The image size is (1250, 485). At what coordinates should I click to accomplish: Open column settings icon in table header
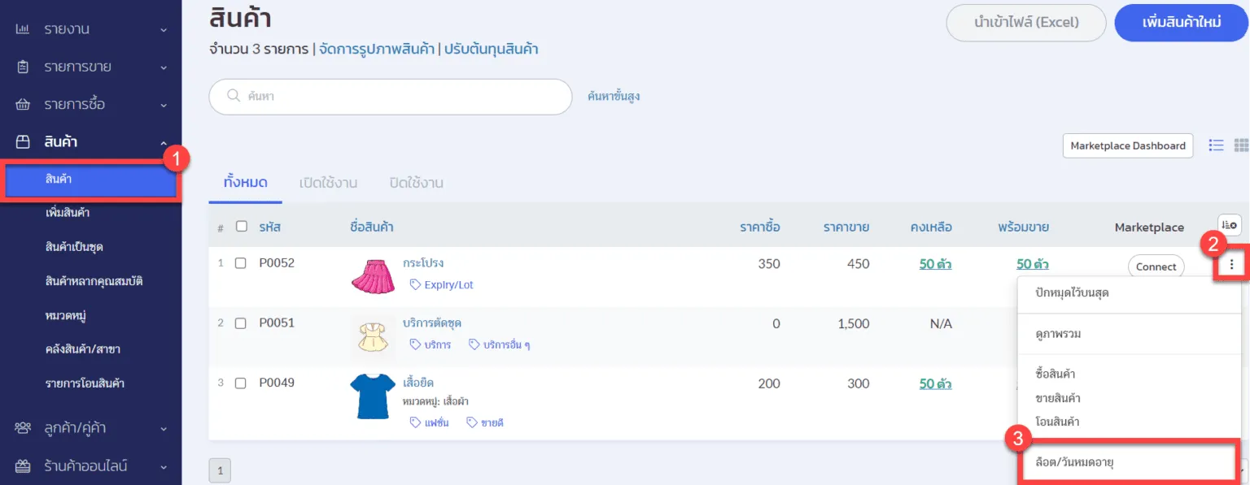pyautogui.click(x=1229, y=225)
